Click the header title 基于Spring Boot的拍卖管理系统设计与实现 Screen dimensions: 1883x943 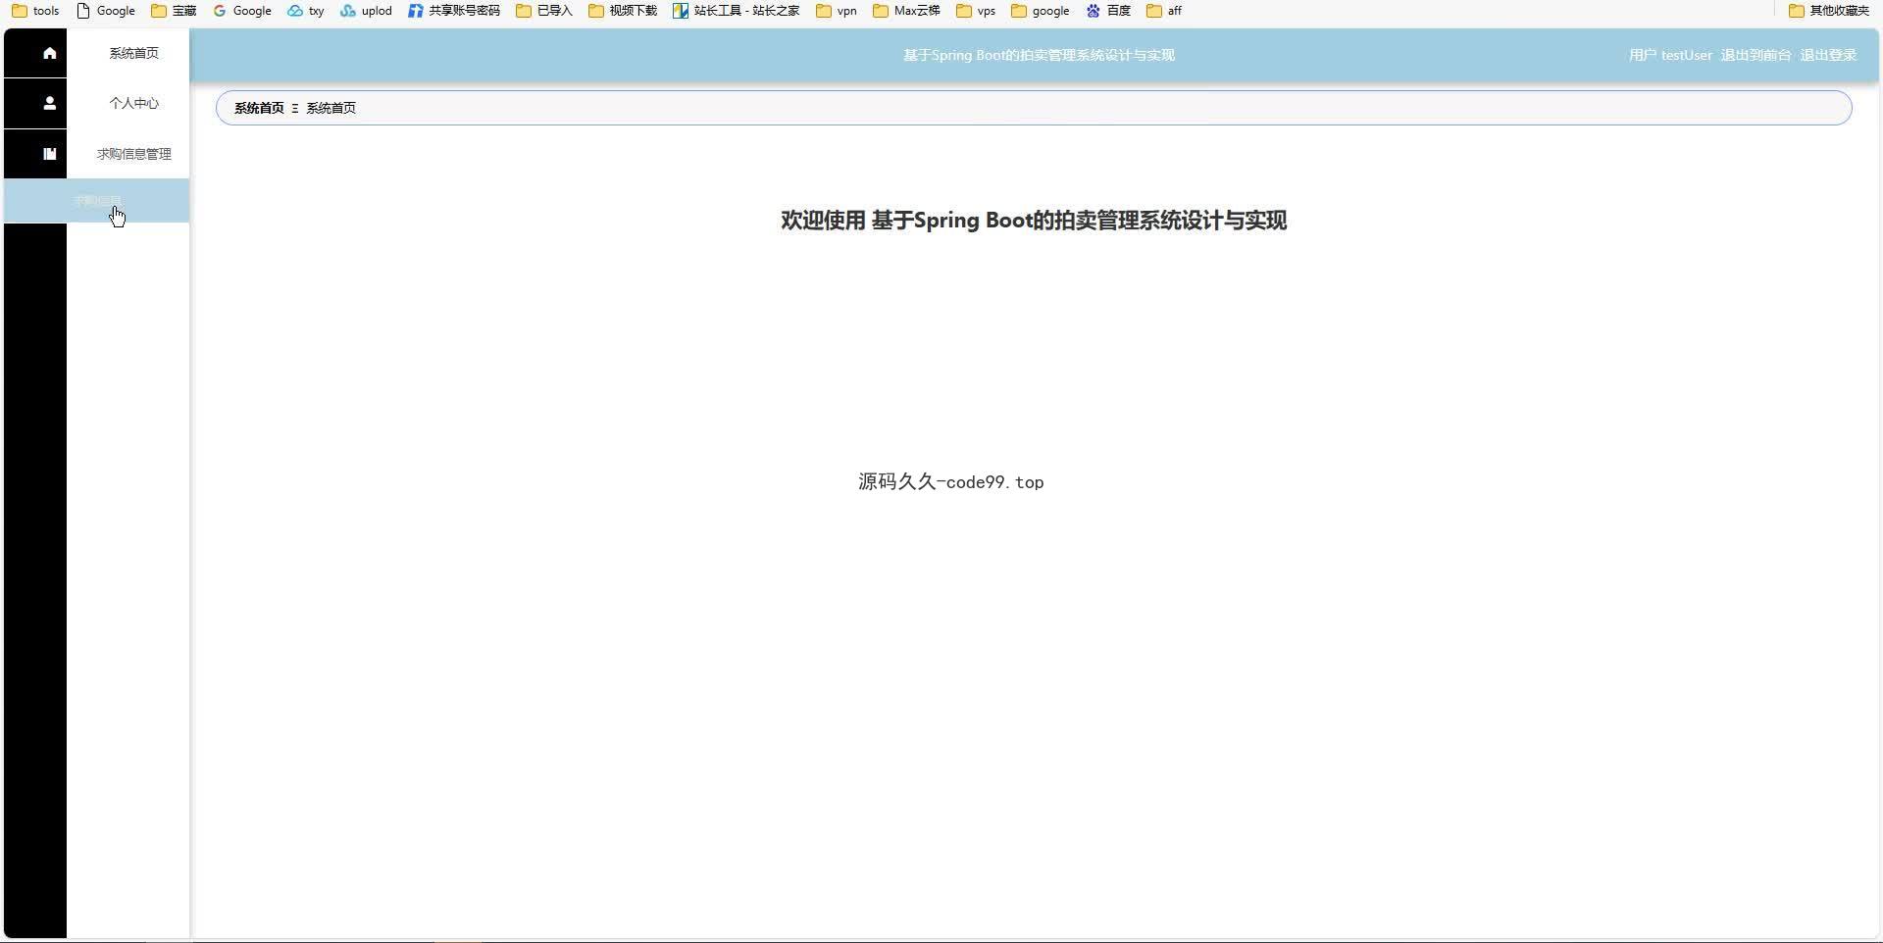[x=1039, y=55]
